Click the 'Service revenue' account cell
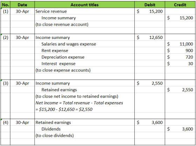This screenshot has width=196, height=146. click(84, 11)
